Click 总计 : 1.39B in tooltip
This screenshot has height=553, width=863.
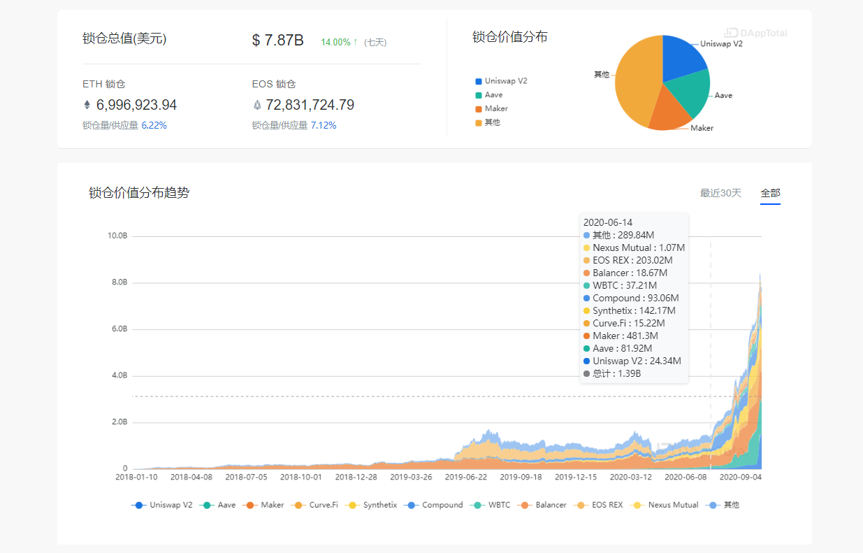[x=612, y=374]
